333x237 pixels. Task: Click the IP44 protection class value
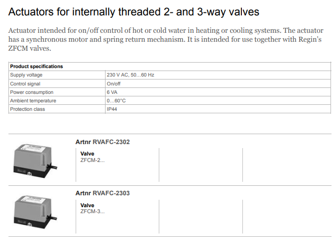[112, 109]
